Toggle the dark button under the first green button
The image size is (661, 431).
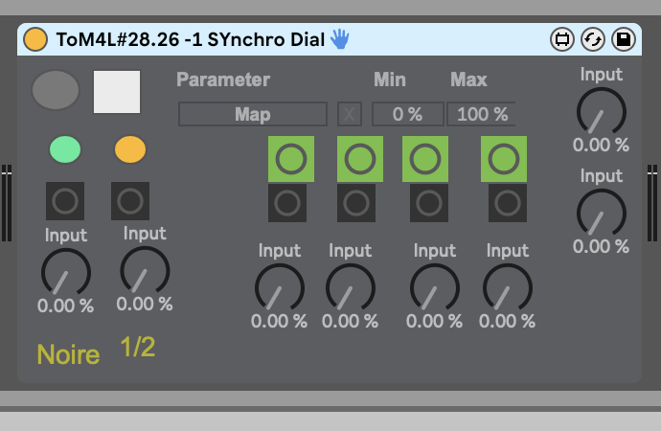click(287, 203)
